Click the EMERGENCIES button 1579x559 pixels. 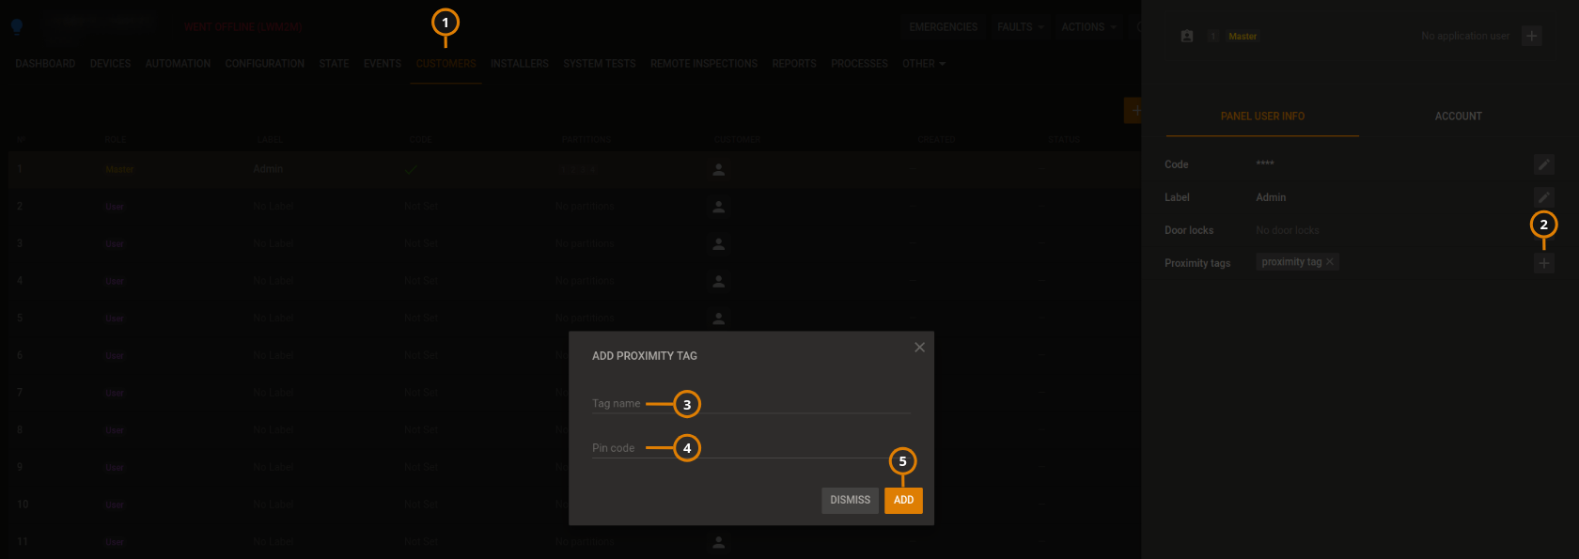pyautogui.click(x=944, y=27)
